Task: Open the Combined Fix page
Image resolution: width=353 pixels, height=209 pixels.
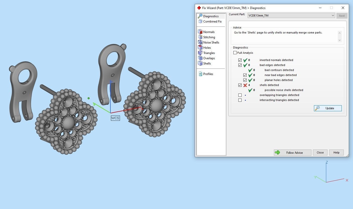Action: pyautogui.click(x=212, y=21)
